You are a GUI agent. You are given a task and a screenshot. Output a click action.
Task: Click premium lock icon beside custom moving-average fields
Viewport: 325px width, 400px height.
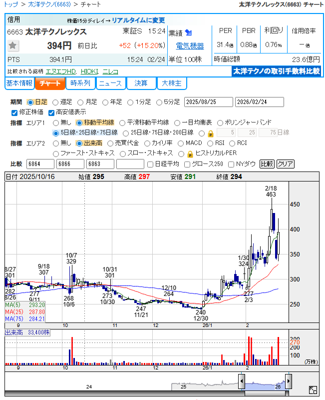tap(210, 133)
